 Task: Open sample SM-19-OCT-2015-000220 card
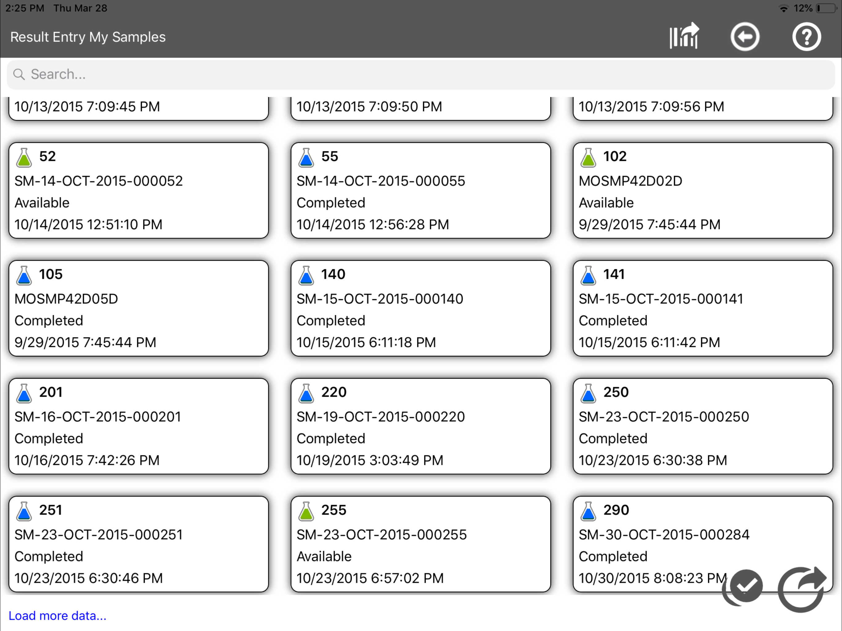tap(421, 426)
